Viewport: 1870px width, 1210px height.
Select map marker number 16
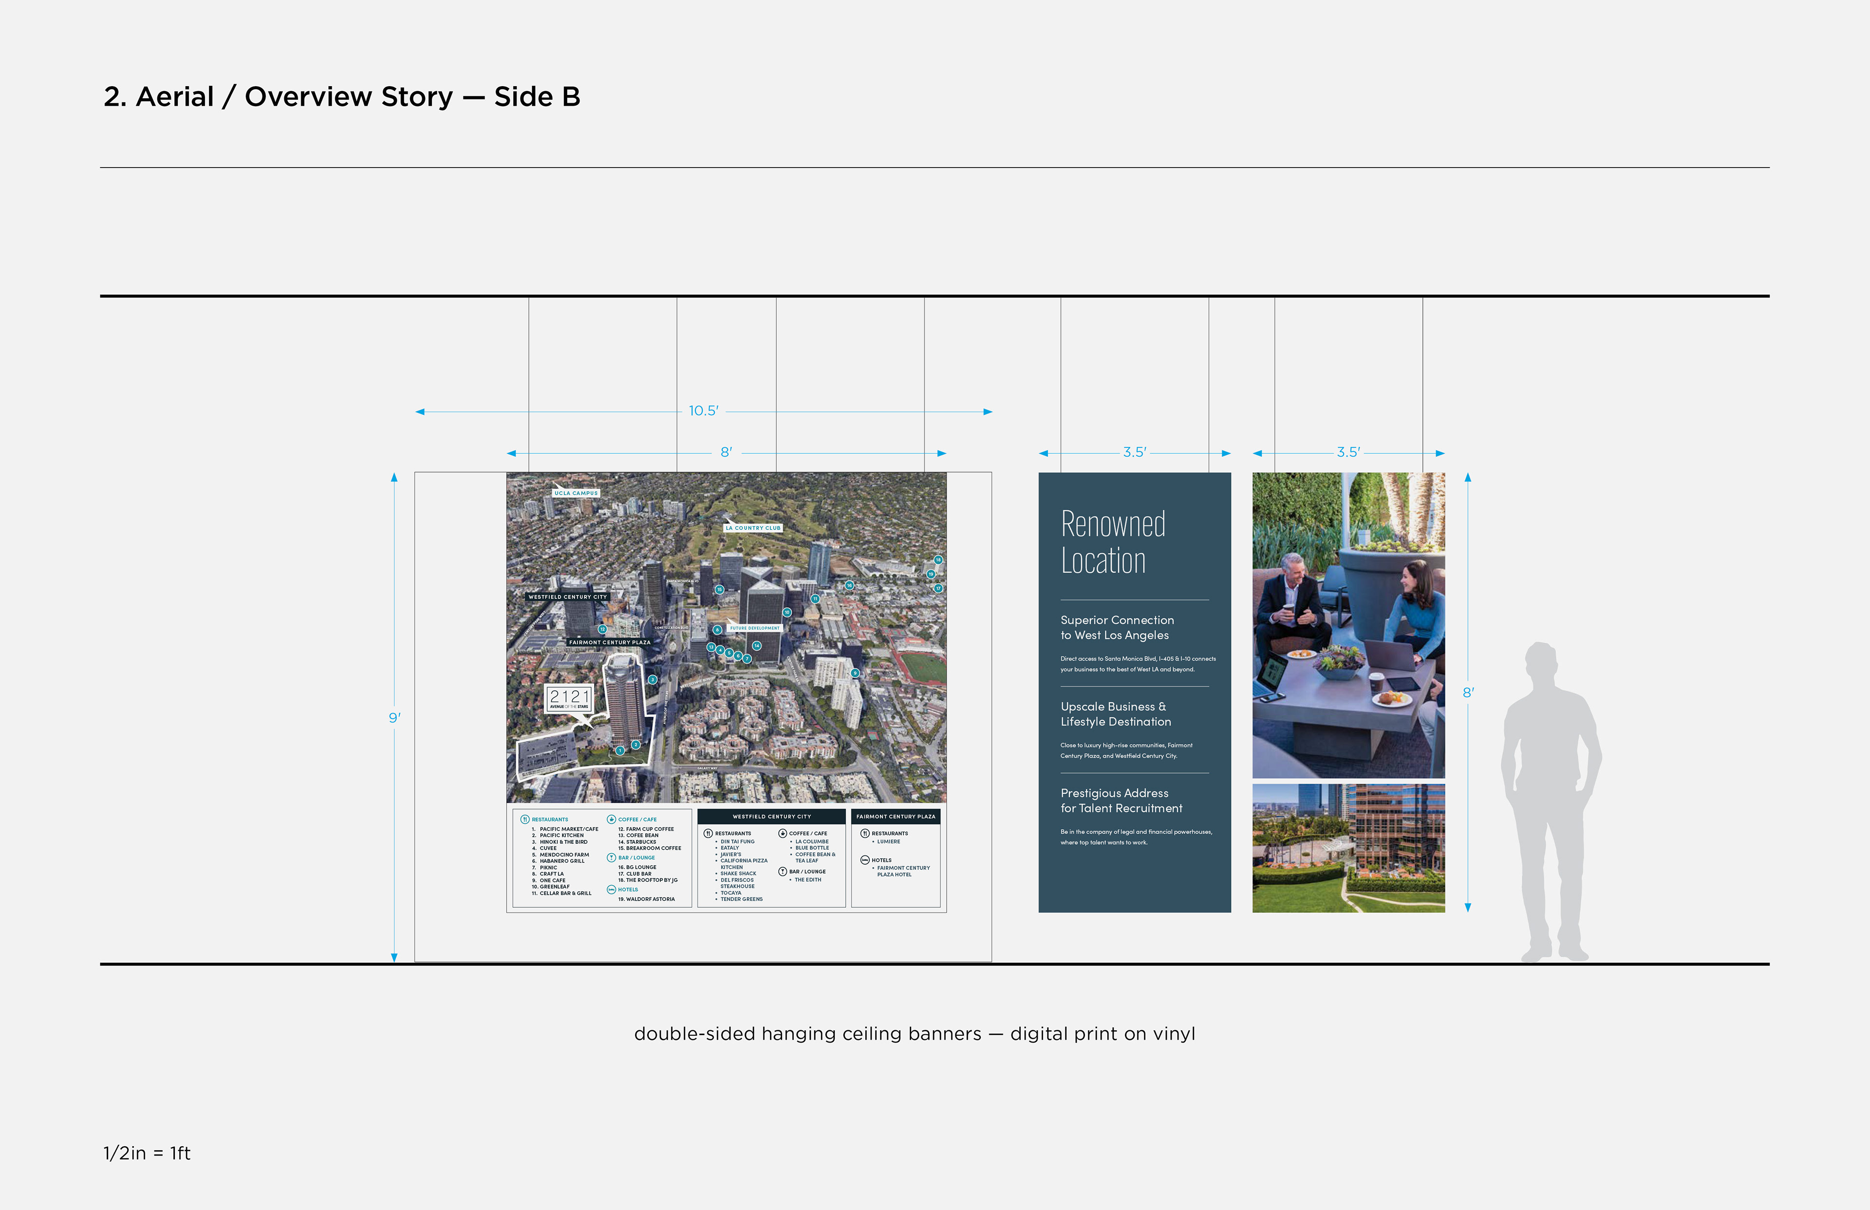pos(849,585)
